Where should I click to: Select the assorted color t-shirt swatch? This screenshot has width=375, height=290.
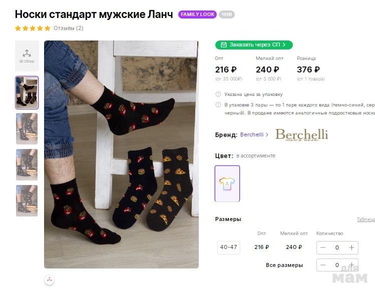coord(227,183)
